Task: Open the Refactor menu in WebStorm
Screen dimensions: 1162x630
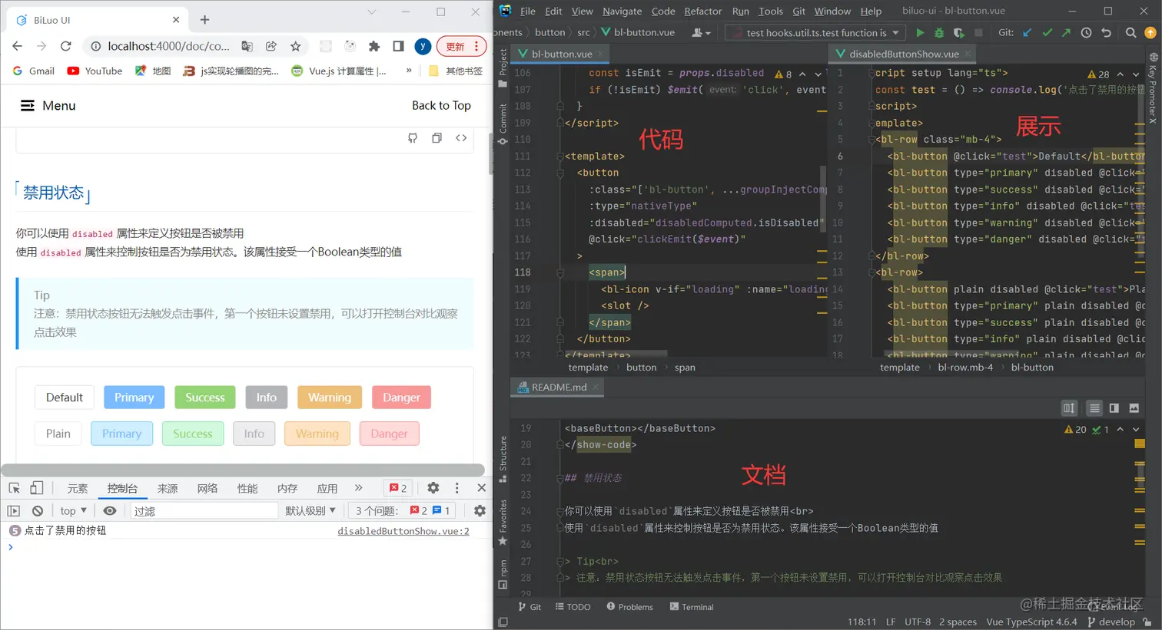Action: pyautogui.click(x=702, y=11)
